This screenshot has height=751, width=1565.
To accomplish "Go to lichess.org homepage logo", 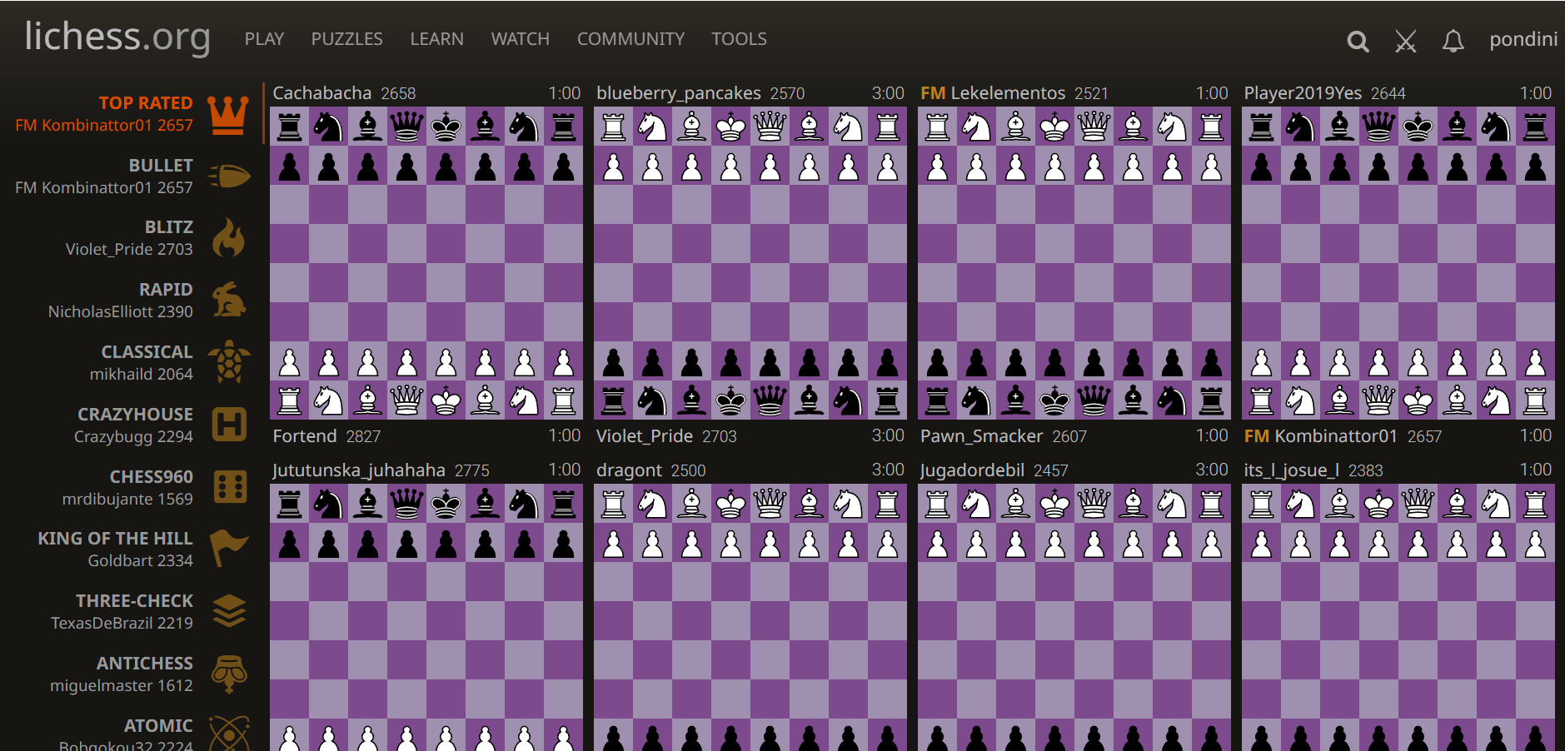I will tap(117, 37).
